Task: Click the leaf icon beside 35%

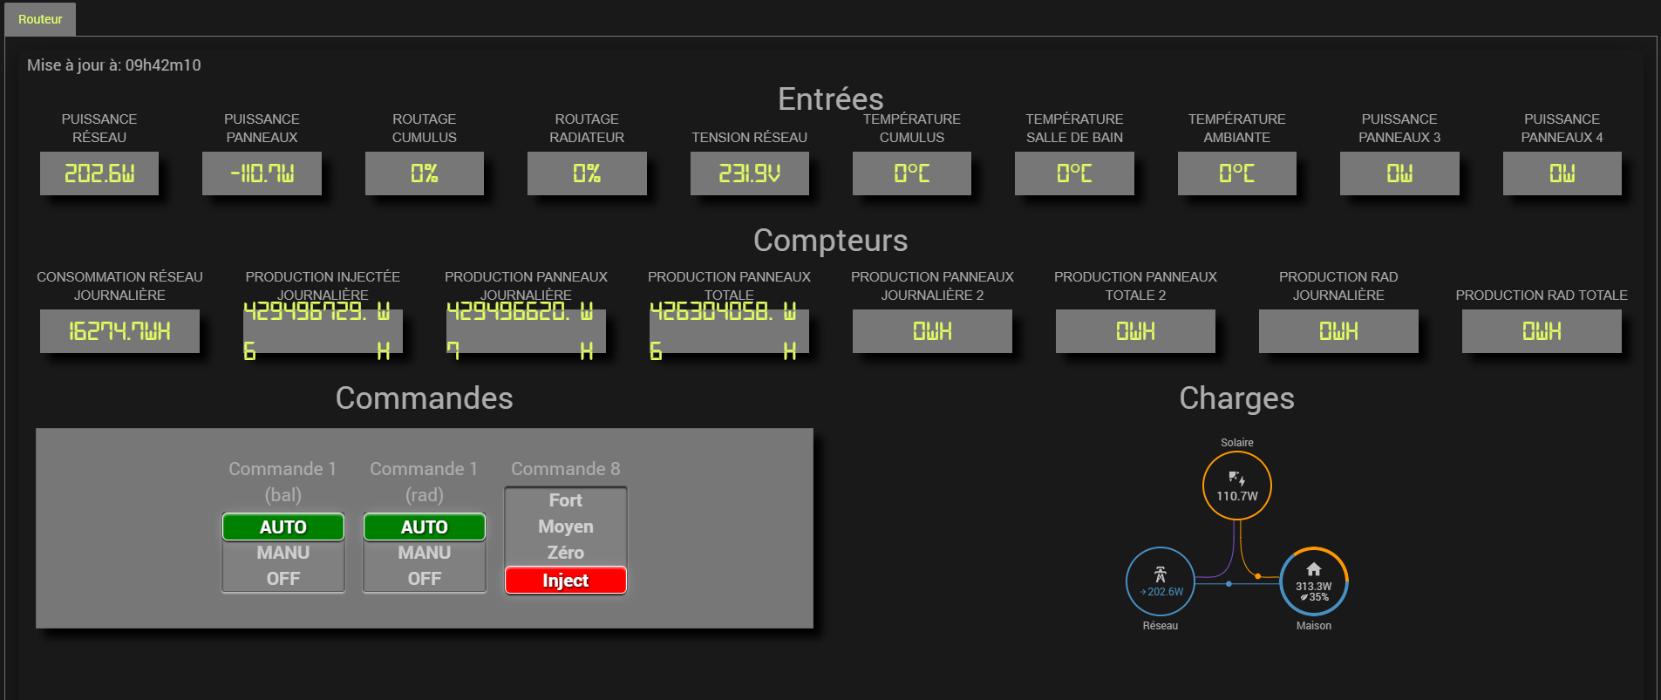Action: [1304, 597]
